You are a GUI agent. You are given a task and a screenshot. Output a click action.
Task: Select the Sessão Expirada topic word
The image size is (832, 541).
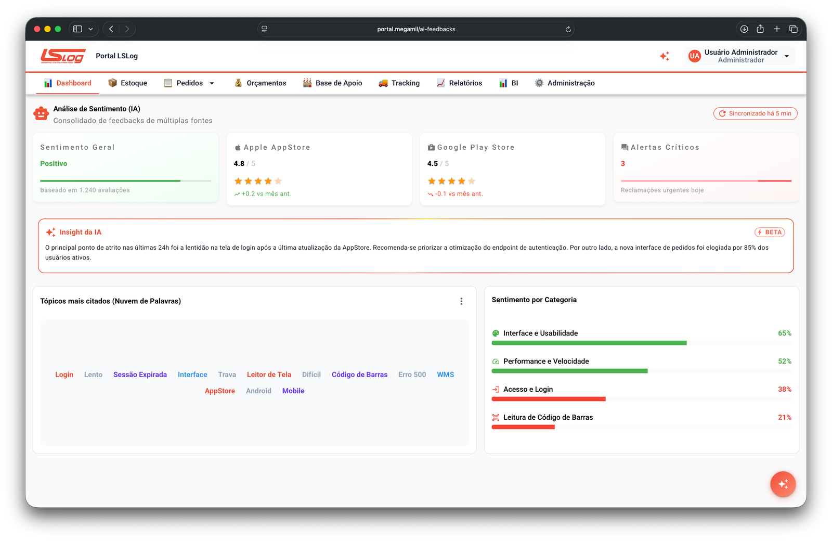pyautogui.click(x=140, y=375)
